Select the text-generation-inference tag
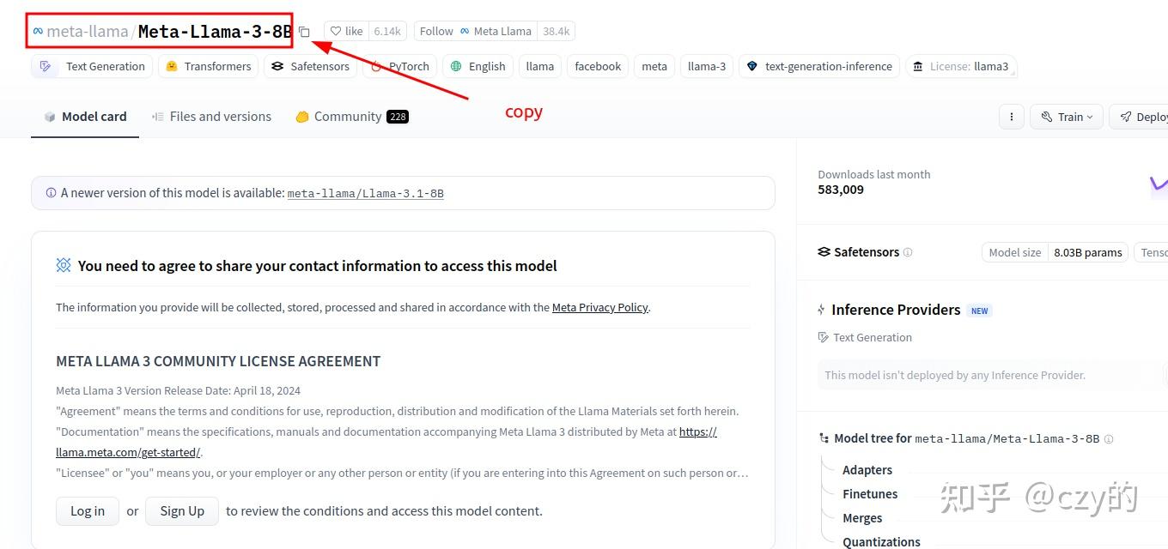 pyautogui.click(x=819, y=66)
